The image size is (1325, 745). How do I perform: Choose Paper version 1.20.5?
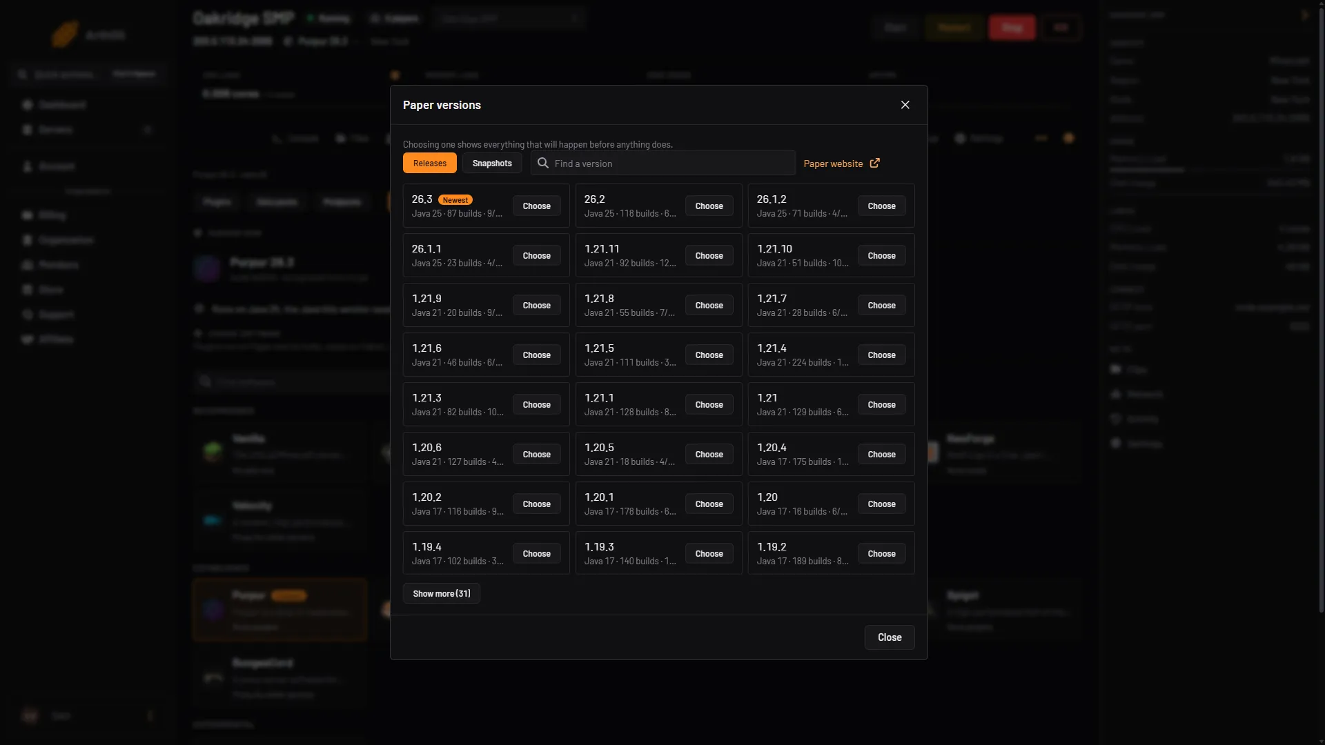click(709, 455)
